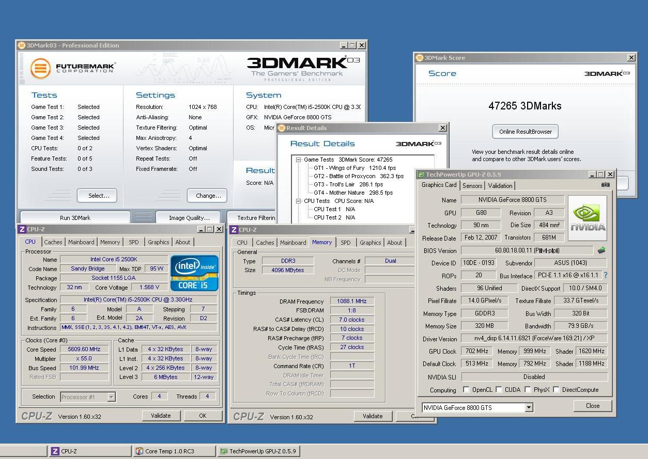Click BIOS save chip icon in GPU-Z
Screen dimensions: 648x459
click(x=601, y=250)
